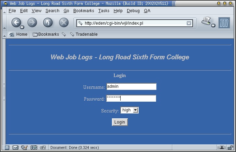Click the Reload page button
The height and width of the screenshot is (152, 236).
click(x=48, y=23)
